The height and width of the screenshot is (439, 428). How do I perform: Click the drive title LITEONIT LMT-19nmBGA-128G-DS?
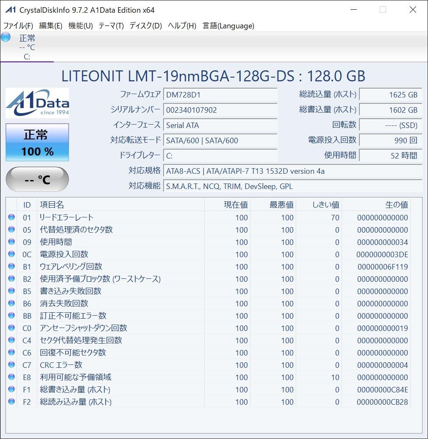[213, 76]
